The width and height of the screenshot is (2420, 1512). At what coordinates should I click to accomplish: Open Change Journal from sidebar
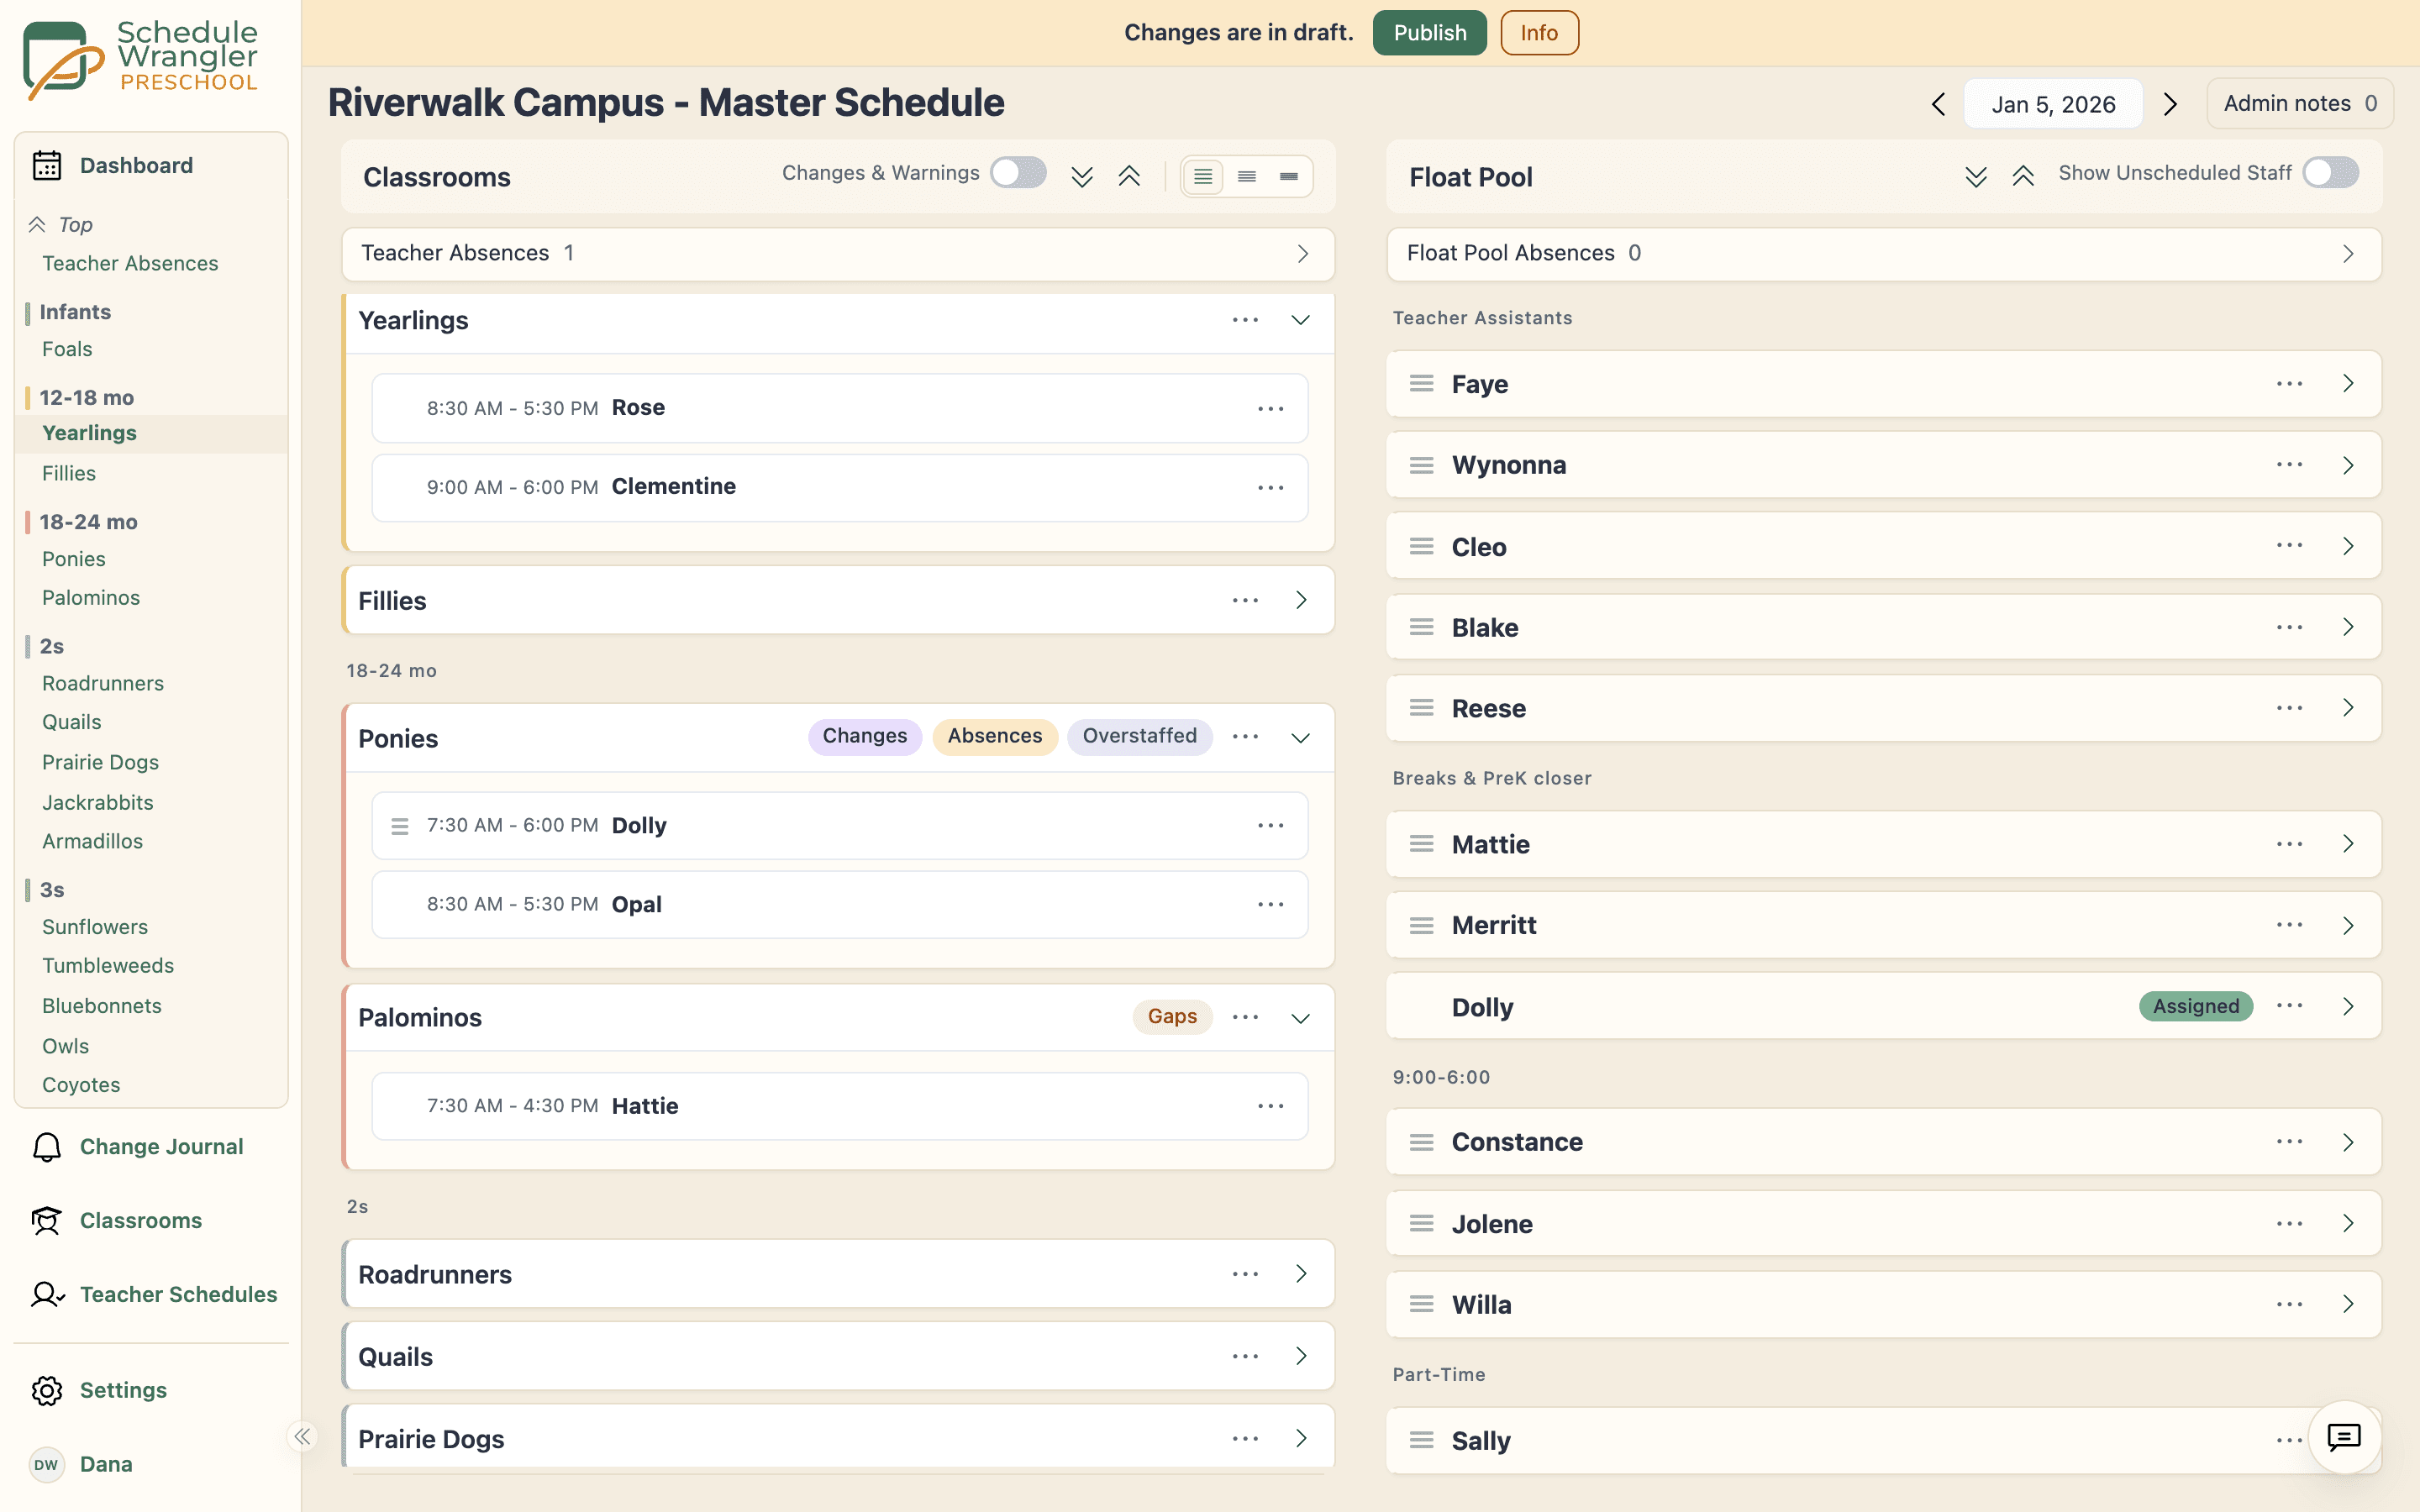(161, 1147)
